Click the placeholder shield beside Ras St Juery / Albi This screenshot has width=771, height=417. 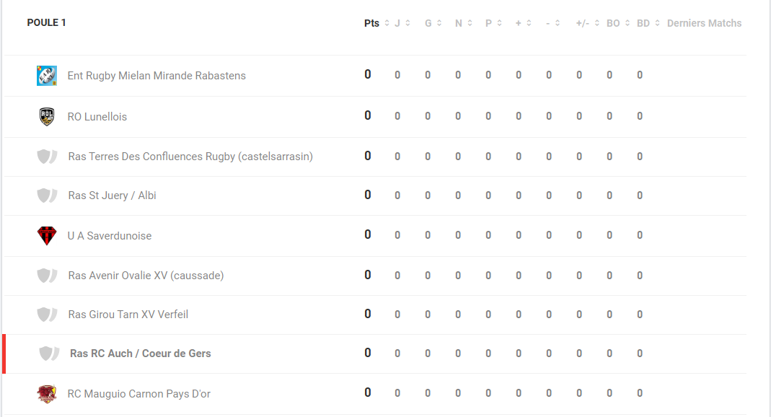coord(47,196)
